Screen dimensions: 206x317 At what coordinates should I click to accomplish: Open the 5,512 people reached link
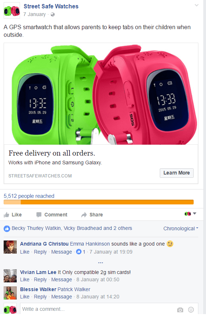(x=29, y=196)
